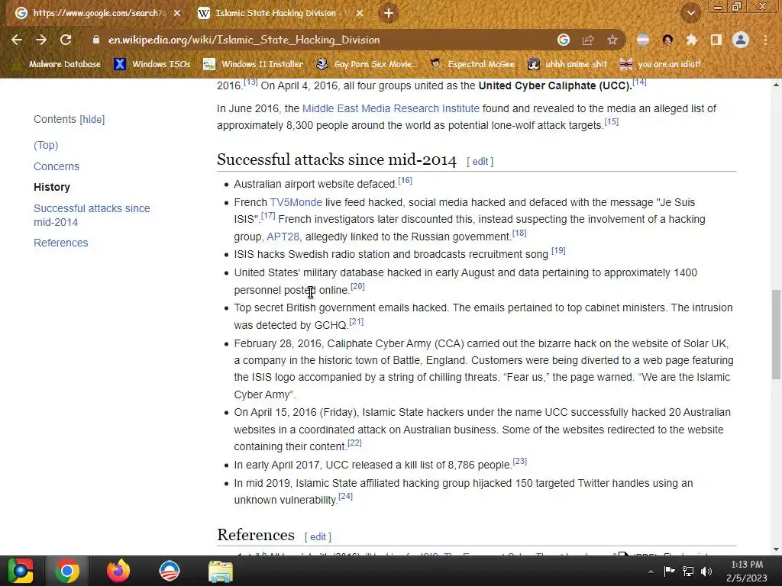Open the network tray icon
This screenshot has height=586, width=782.
(x=688, y=572)
